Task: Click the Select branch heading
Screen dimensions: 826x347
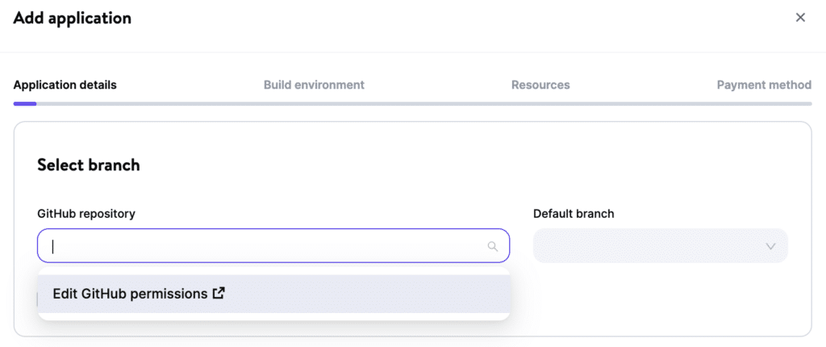Action: [89, 165]
